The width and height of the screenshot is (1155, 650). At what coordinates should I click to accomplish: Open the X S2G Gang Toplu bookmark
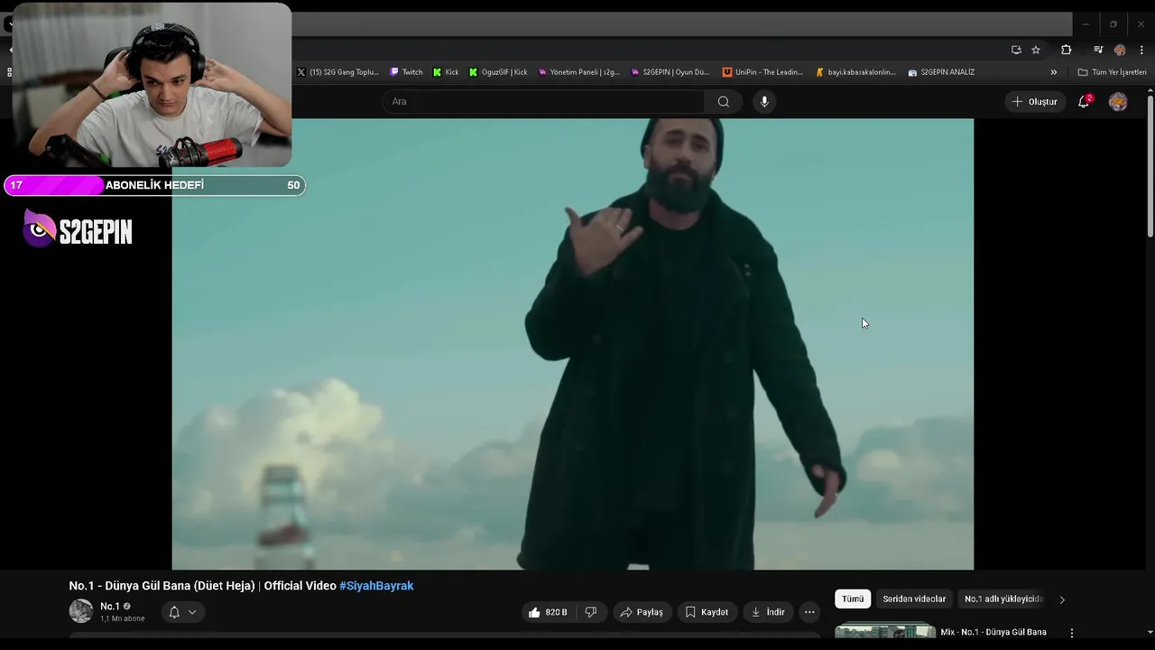(x=338, y=72)
